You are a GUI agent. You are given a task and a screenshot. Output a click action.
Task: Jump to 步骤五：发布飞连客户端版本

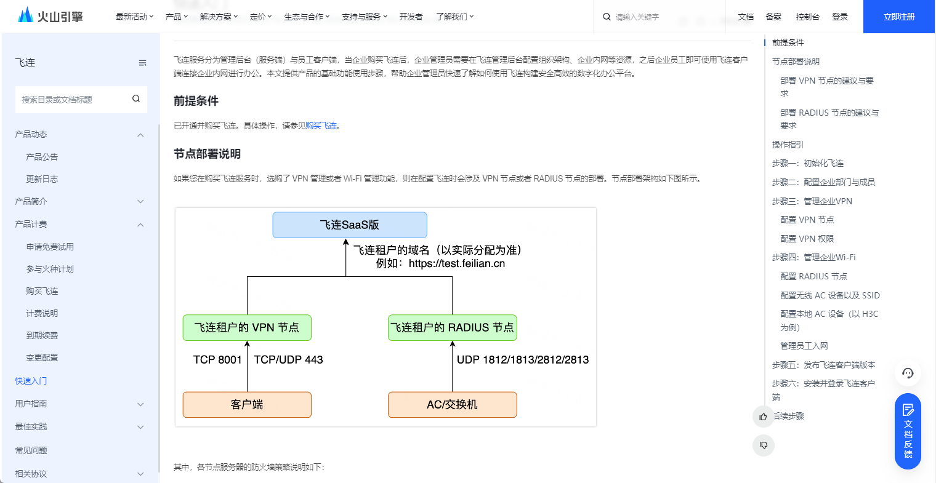pos(824,365)
